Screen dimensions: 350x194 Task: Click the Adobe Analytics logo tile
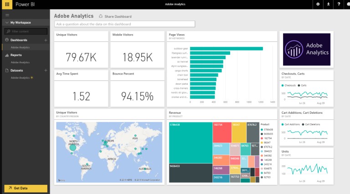(307, 50)
